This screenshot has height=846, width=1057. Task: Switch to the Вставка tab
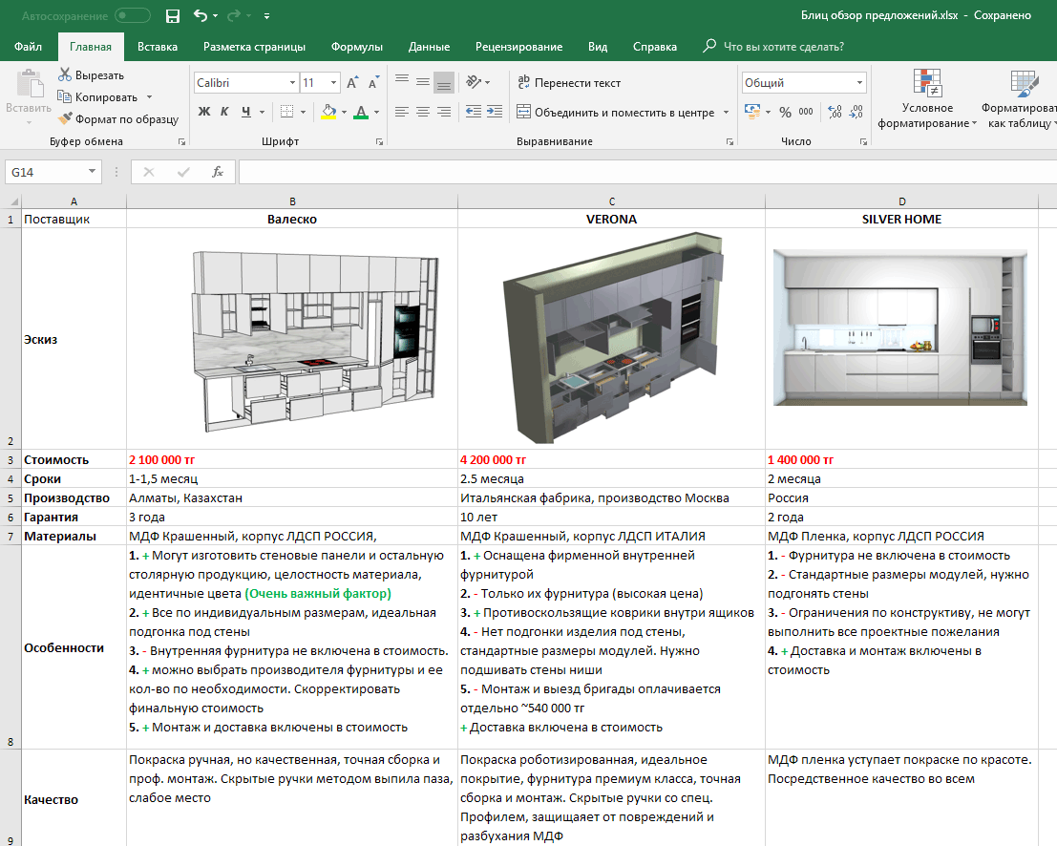click(x=157, y=47)
